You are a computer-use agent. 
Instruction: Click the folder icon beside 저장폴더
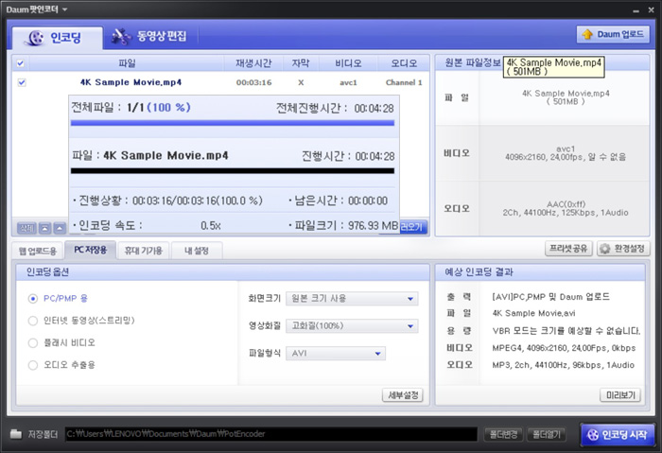(16, 433)
